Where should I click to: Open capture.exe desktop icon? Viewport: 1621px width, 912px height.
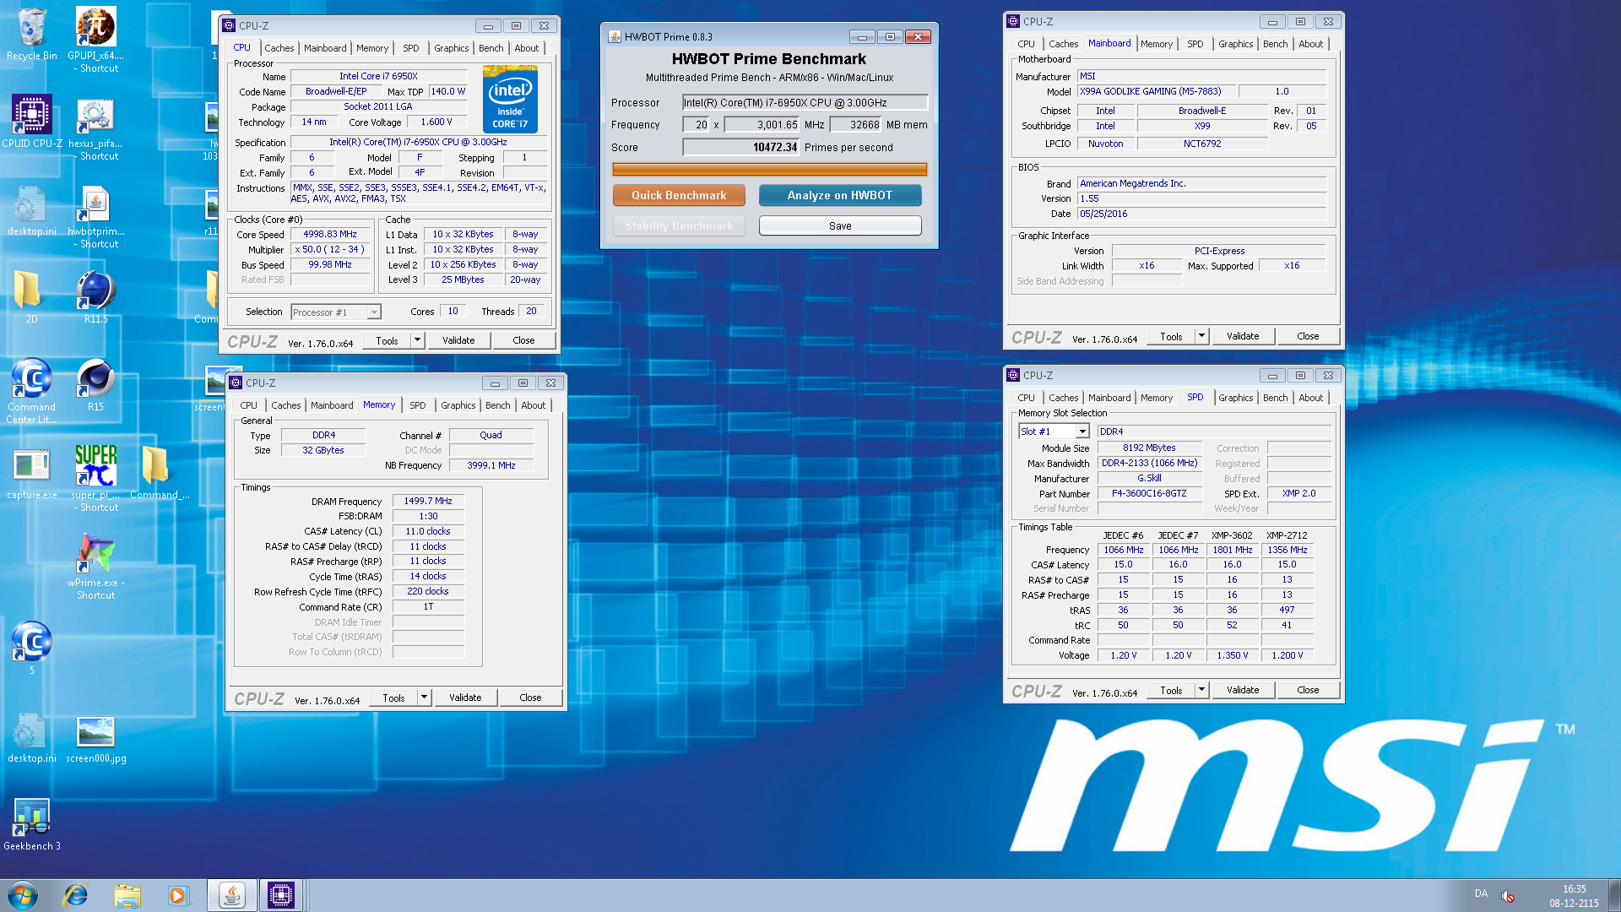click(x=31, y=473)
